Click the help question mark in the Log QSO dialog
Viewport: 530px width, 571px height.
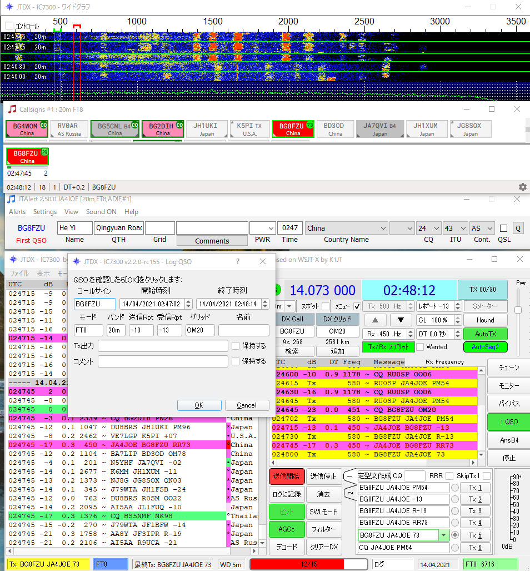pos(238,261)
